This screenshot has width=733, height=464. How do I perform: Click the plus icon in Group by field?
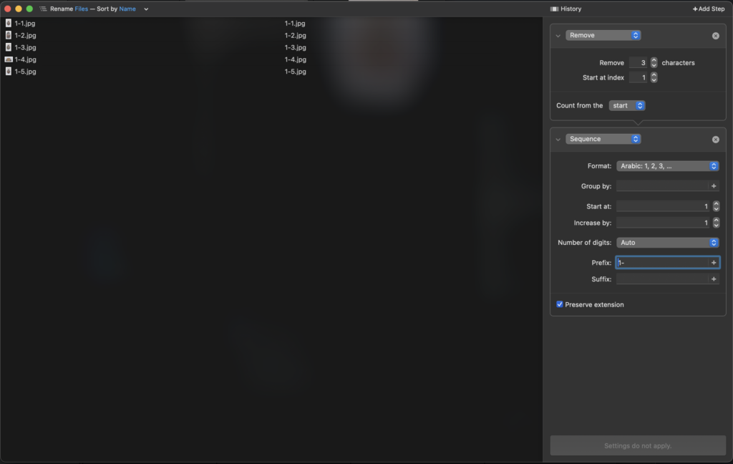click(714, 186)
